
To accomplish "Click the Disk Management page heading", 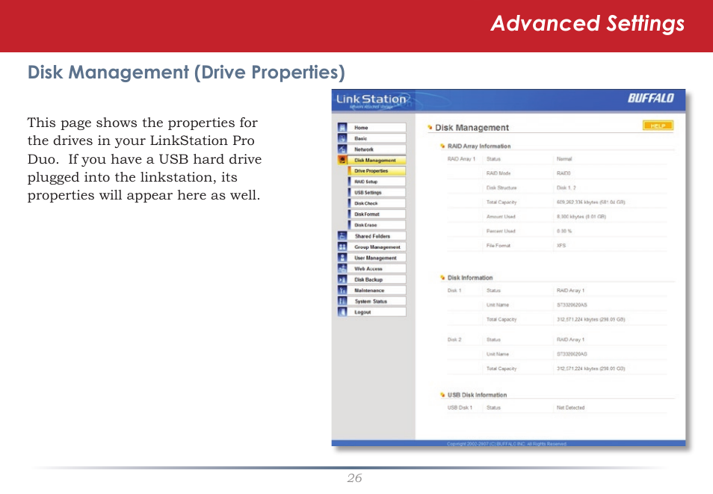I will [472, 128].
